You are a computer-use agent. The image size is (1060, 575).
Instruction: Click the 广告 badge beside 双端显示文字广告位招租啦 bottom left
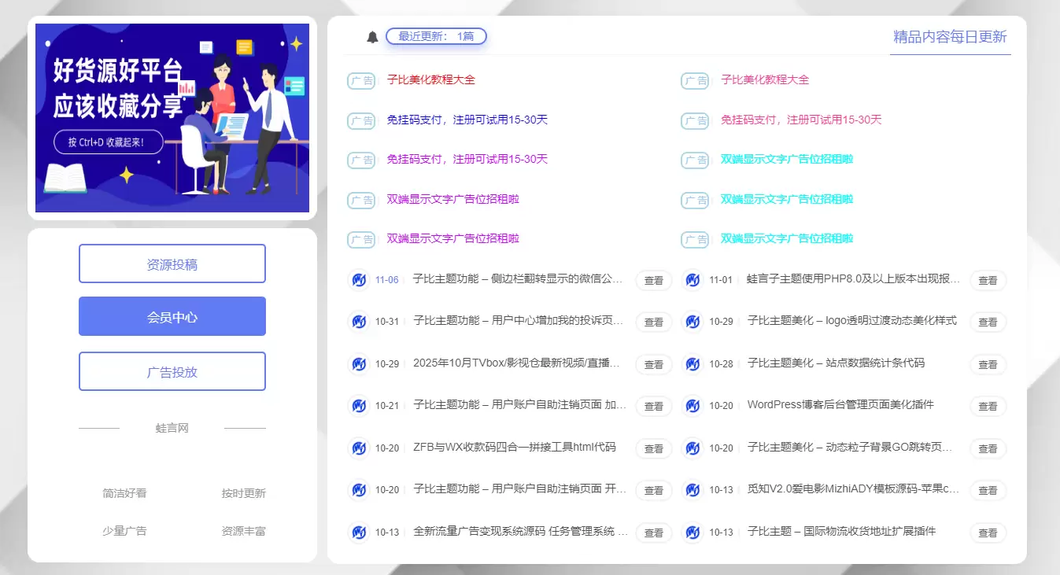point(361,239)
